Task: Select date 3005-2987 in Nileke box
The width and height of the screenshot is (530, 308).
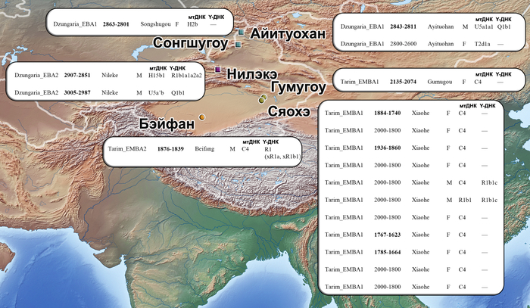Action: (77, 92)
